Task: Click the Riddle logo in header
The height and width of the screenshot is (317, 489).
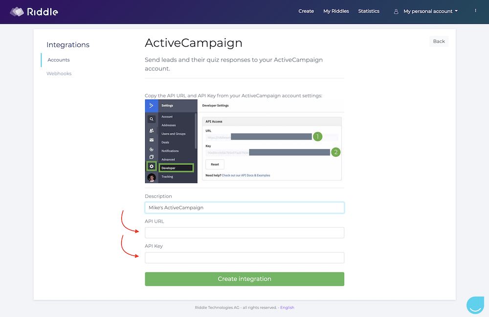Action: coord(34,12)
